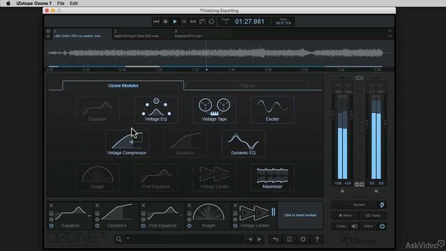Screen dimensions: 446x251
Task: Toggle power for the Imager module
Action: (x=189, y=226)
